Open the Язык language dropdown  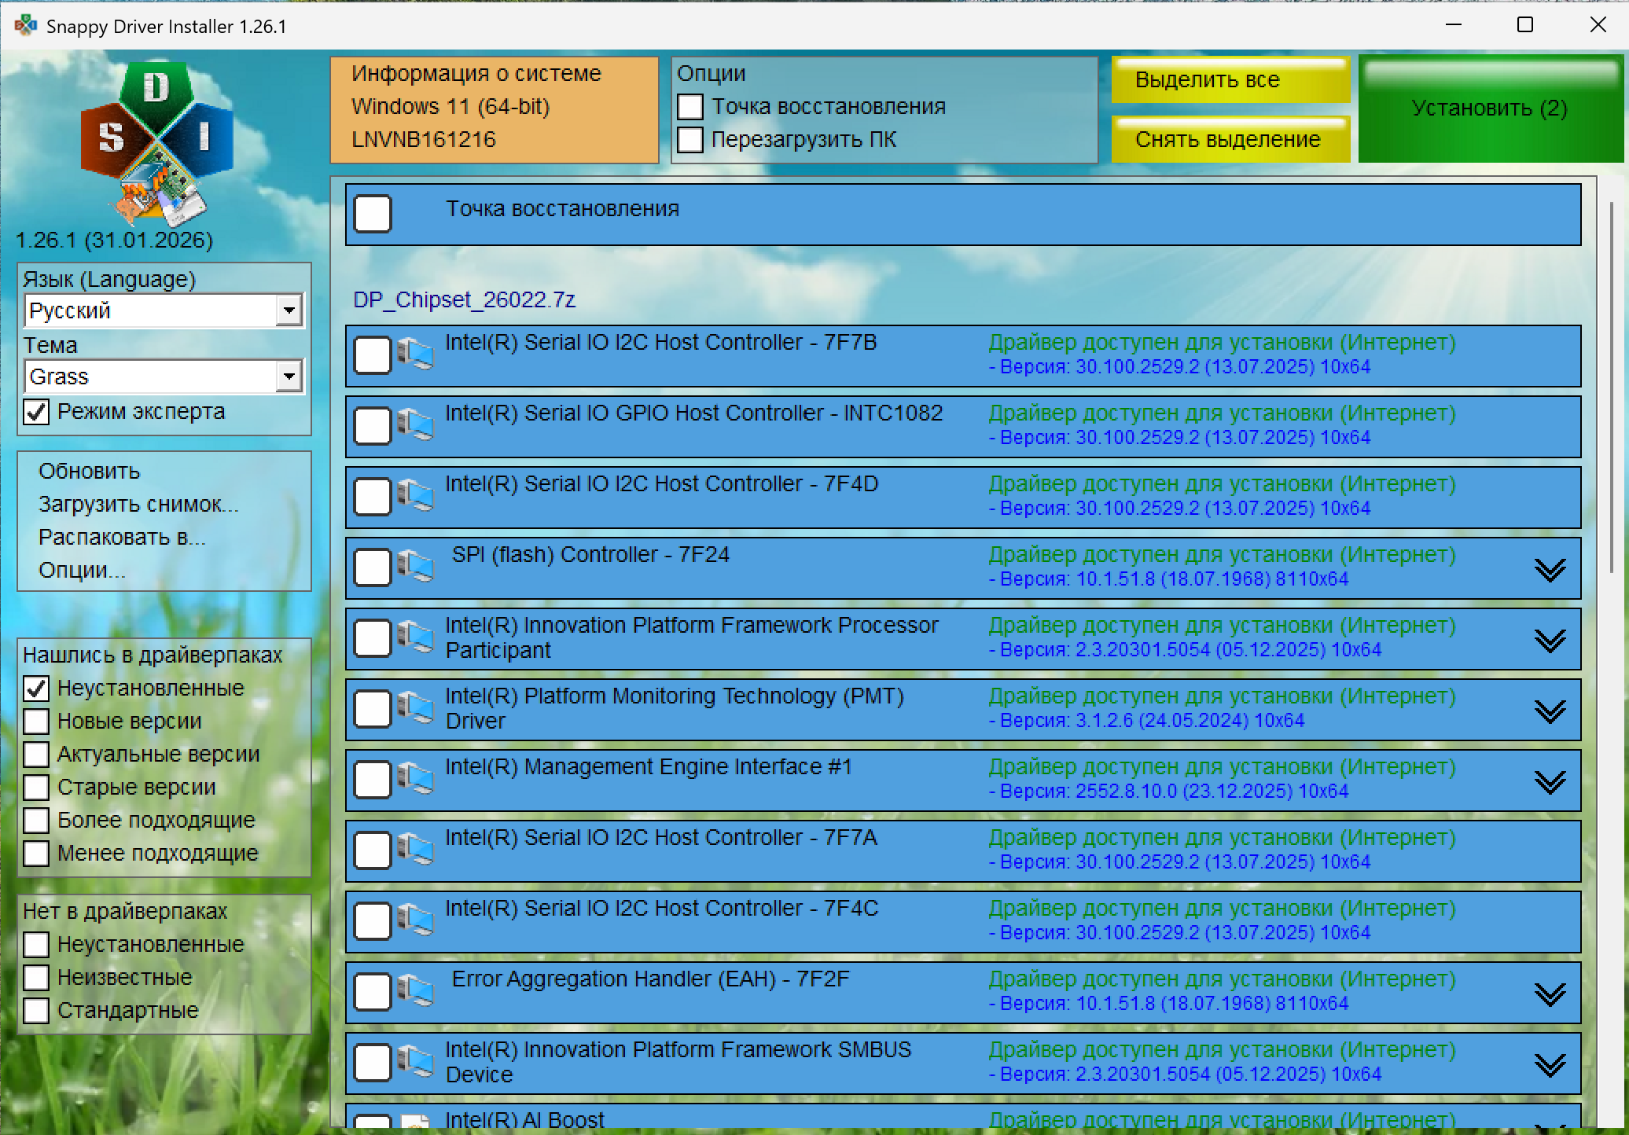pyautogui.click(x=289, y=310)
